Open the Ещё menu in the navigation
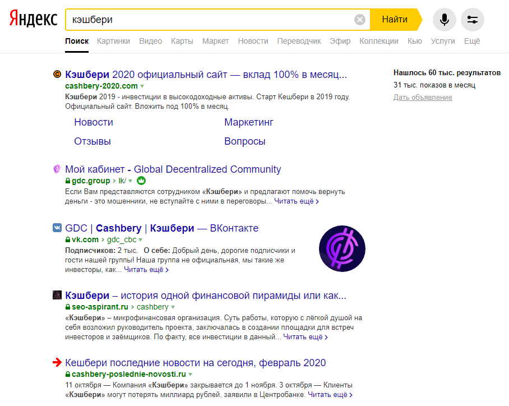 tap(472, 41)
